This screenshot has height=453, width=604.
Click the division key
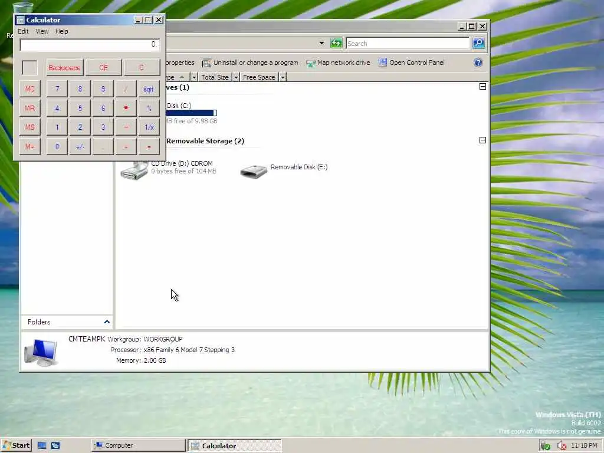tap(126, 88)
